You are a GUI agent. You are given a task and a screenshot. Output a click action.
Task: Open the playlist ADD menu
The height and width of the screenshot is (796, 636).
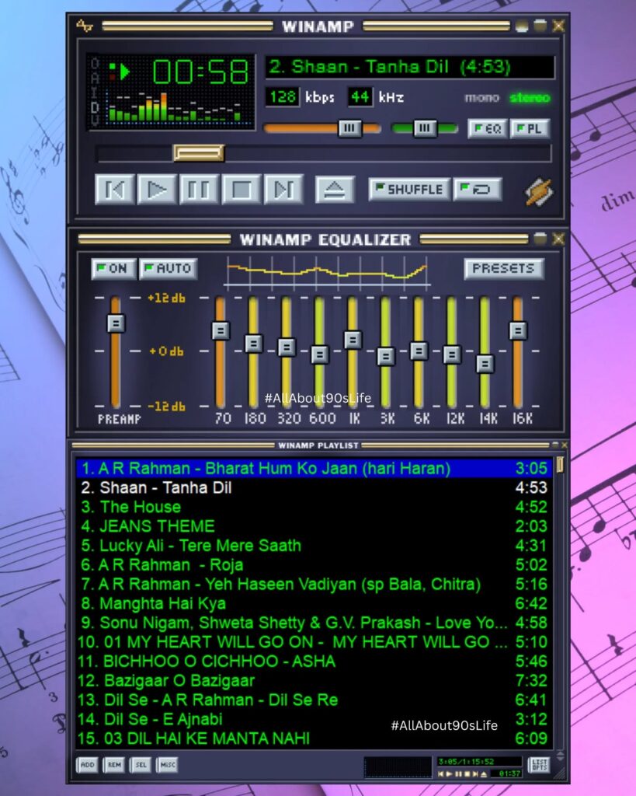pyautogui.click(x=87, y=765)
